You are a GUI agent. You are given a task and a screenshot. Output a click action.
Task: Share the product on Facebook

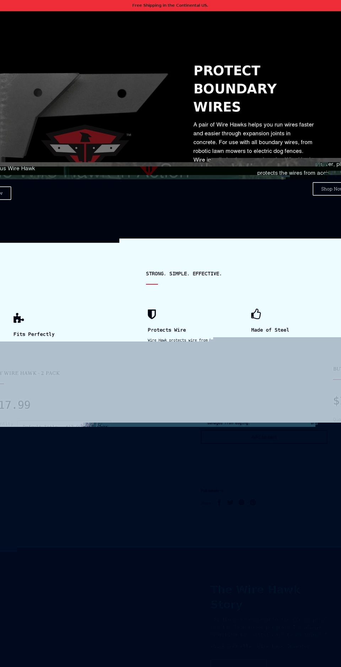pos(219,502)
